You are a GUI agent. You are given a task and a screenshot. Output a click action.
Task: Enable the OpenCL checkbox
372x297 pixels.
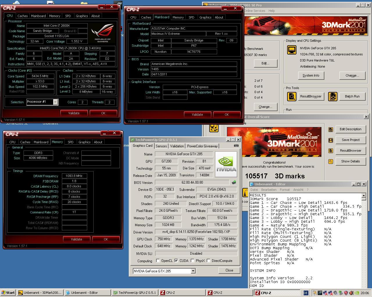point(158,261)
